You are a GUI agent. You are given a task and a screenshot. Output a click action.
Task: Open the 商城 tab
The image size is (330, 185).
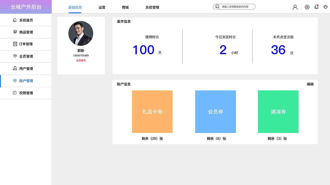coord(125,7)
